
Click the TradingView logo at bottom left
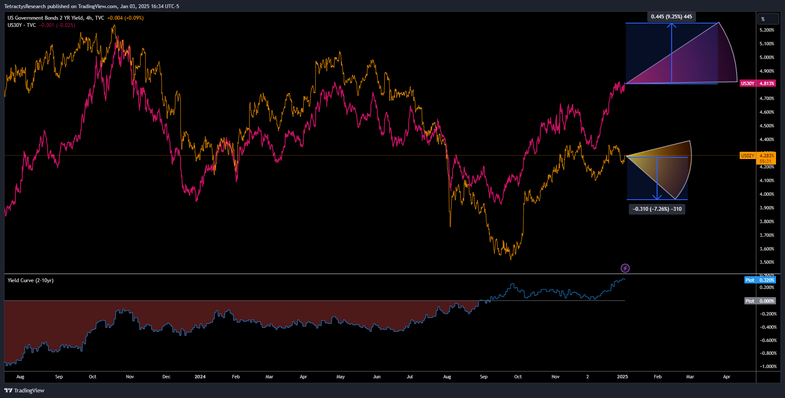tap(24, 390)
